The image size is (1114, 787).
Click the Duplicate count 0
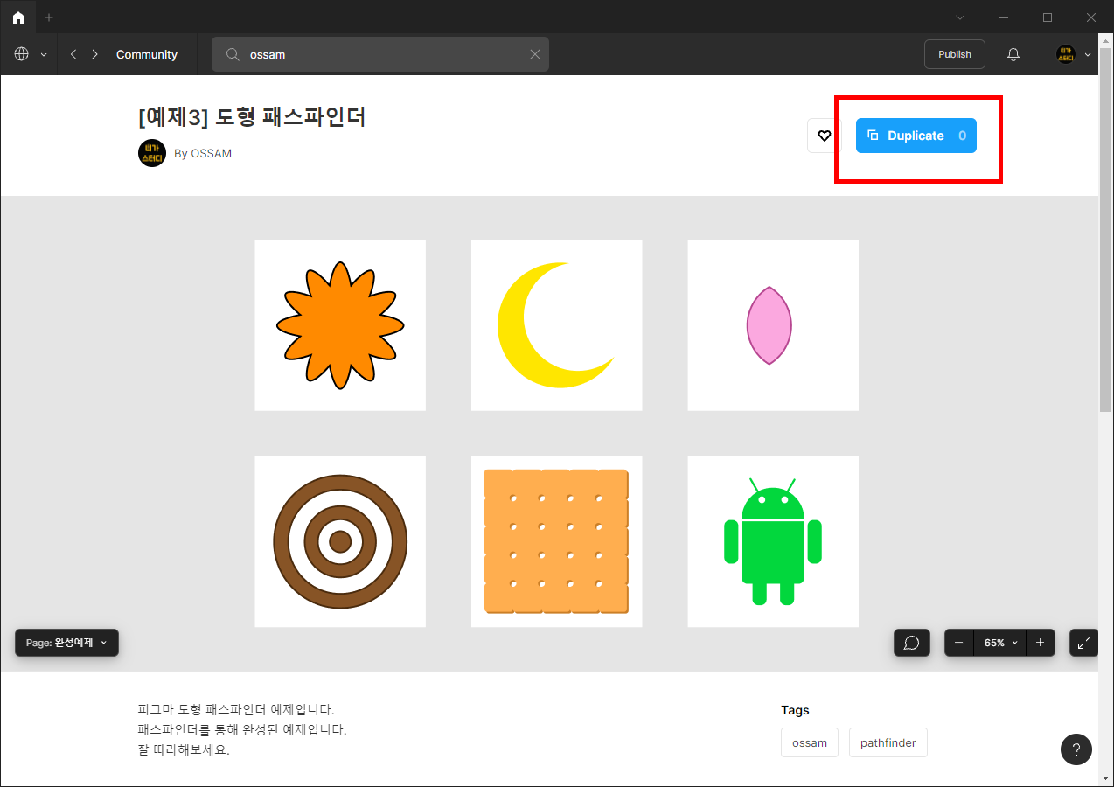[962, 136]
